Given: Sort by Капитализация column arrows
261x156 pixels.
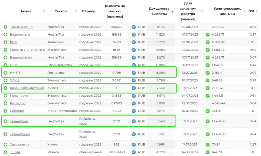Looking at the screenshot, I should point(245,11).
